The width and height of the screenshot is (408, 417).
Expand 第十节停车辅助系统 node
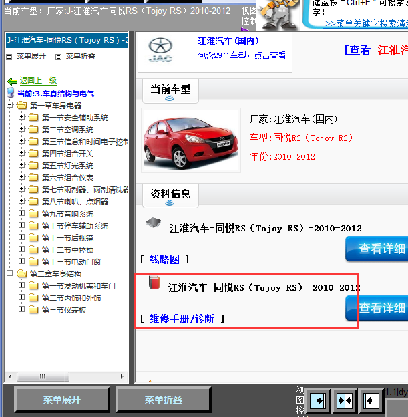pyautogui.click(x=21, y=225)
